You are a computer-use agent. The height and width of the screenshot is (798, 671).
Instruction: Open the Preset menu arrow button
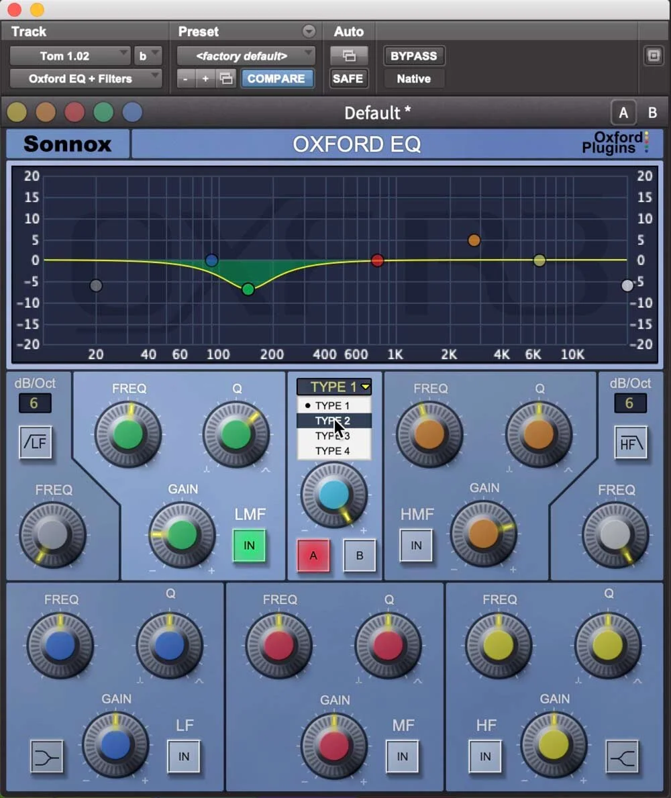(309, 31)
